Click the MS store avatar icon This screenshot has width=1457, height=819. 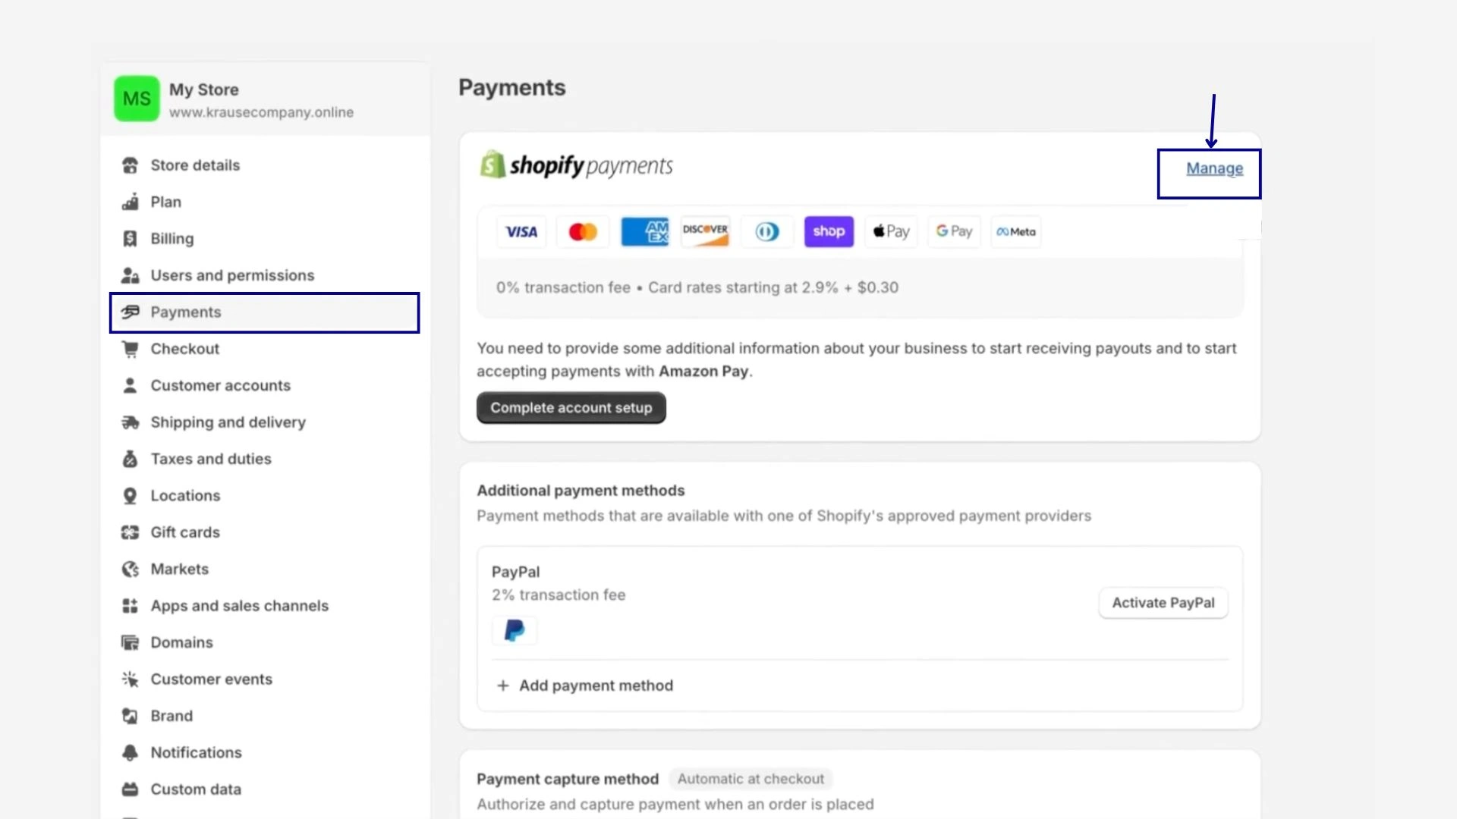137,99
